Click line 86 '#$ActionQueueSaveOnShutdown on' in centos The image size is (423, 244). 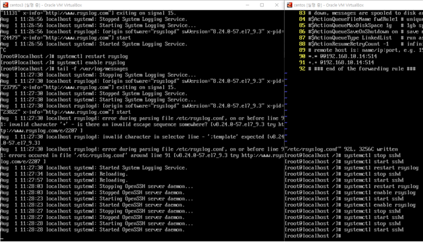point(361,32)
